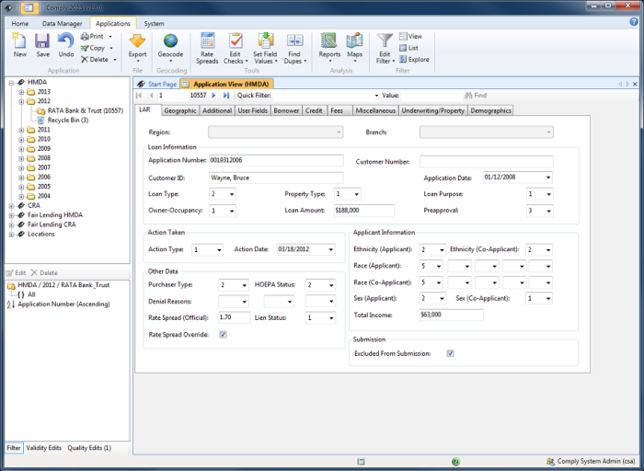Open the HOEPA Status dropdown

[x=331, y=285]
